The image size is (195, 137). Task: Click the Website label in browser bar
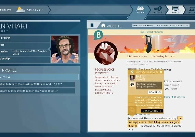point(114,26)
